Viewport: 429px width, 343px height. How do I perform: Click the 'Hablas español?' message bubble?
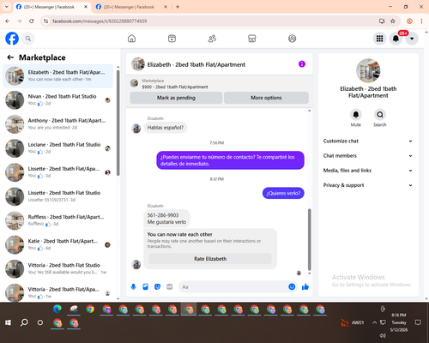click(x=166, y=128)
